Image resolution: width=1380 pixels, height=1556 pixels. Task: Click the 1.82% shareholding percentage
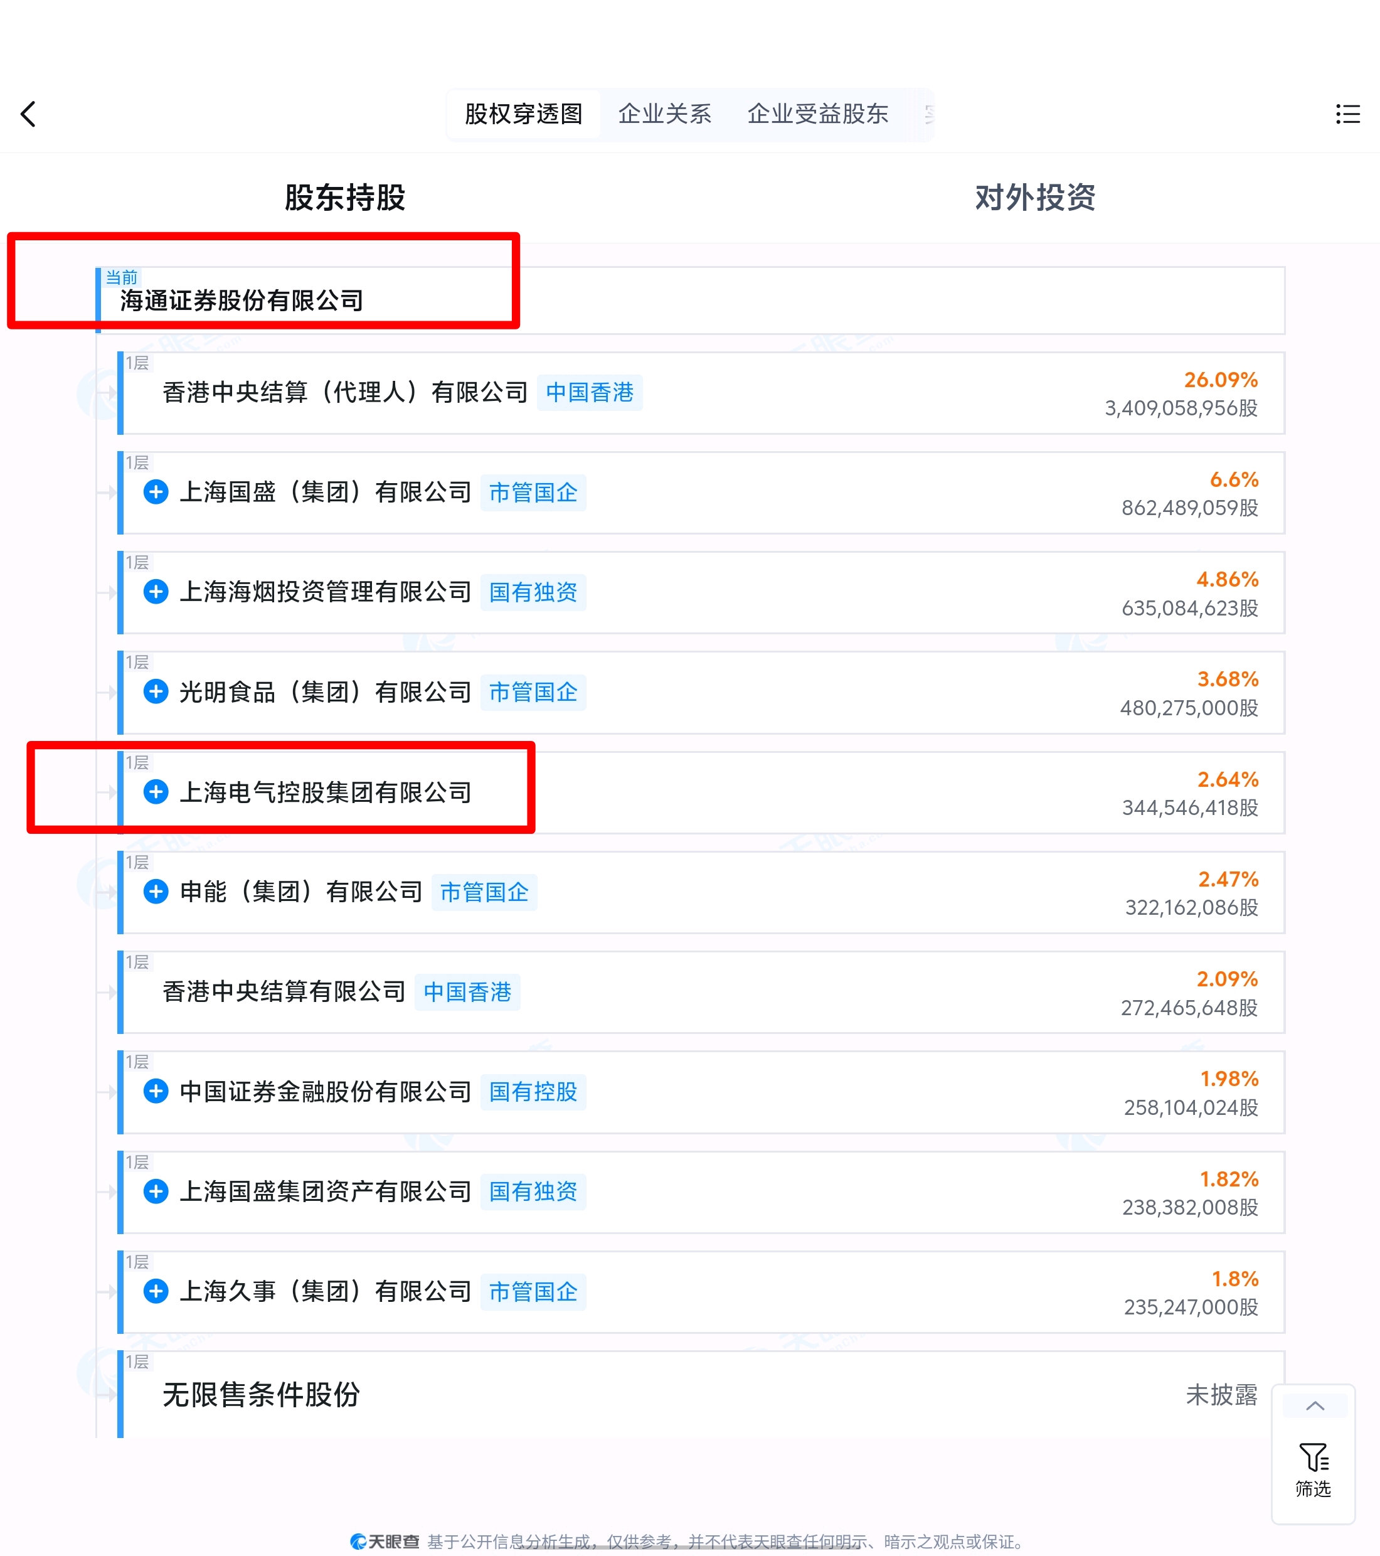[x=1229, y=1178]
